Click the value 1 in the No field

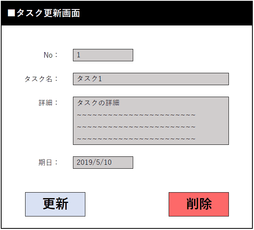pyautogui.click(x=79, y=55)
